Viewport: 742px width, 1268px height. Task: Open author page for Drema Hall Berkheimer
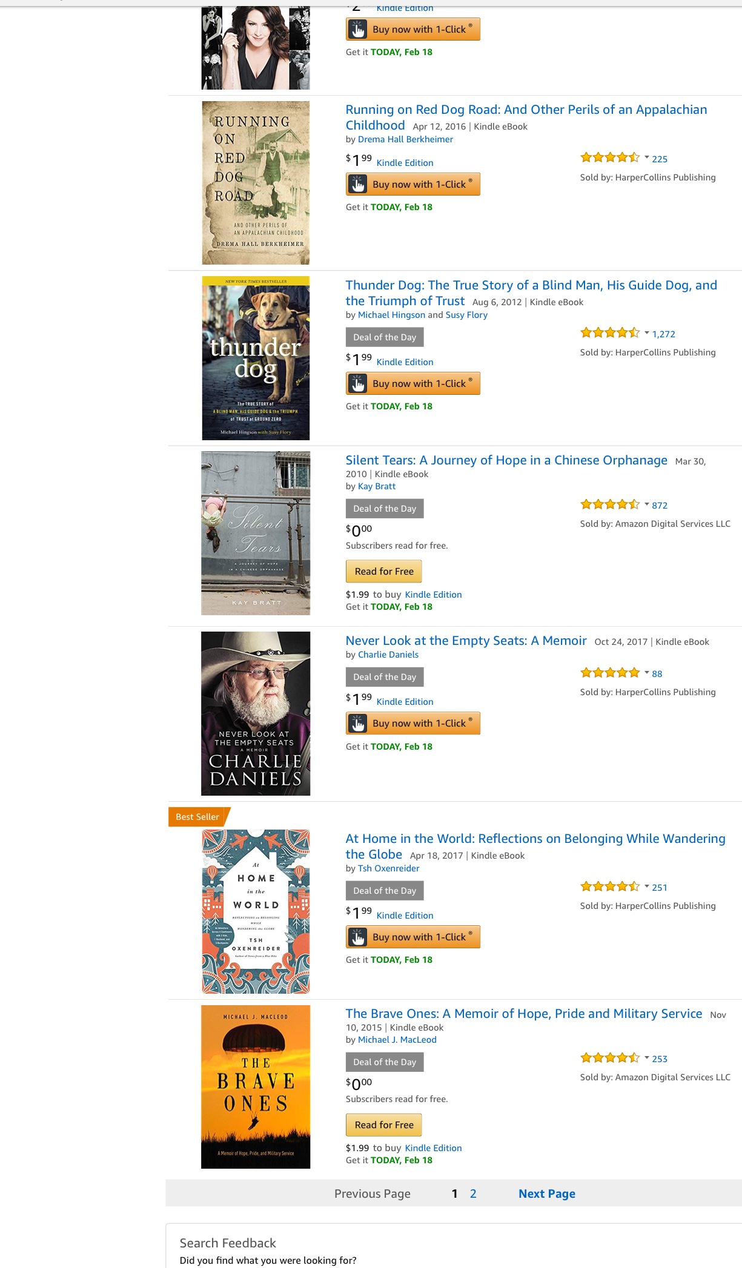(405, 139)
